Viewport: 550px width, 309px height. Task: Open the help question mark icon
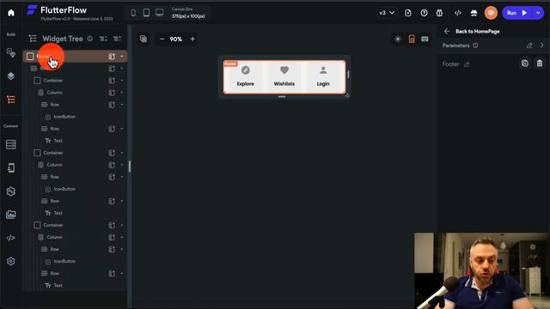[424, 13]
